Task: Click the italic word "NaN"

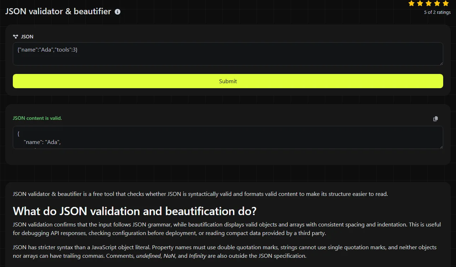Action: pyautogui.click(x=170, y=256)
